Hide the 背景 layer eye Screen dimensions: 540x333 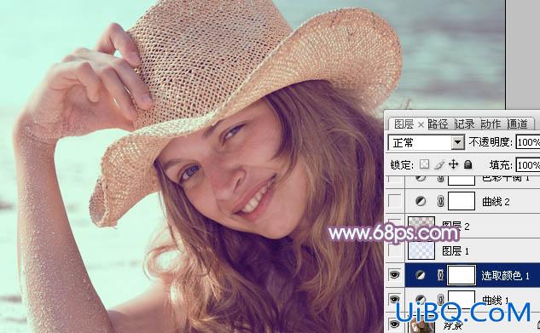pos(395,324)
